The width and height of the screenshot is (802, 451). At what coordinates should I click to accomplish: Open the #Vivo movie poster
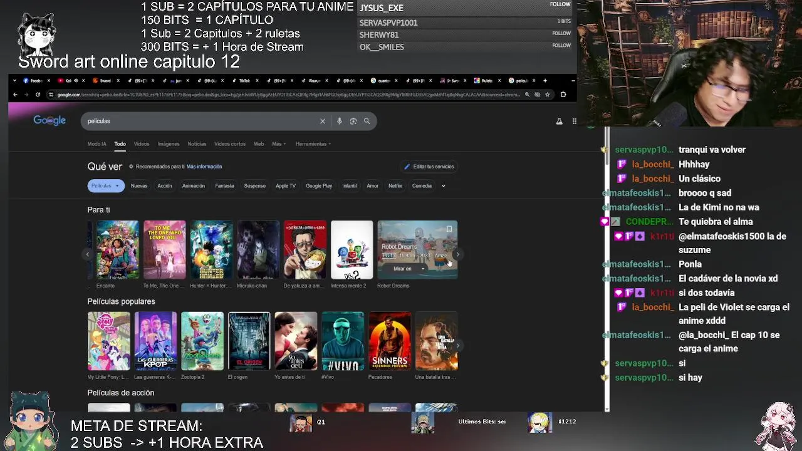tap(343, 341)
